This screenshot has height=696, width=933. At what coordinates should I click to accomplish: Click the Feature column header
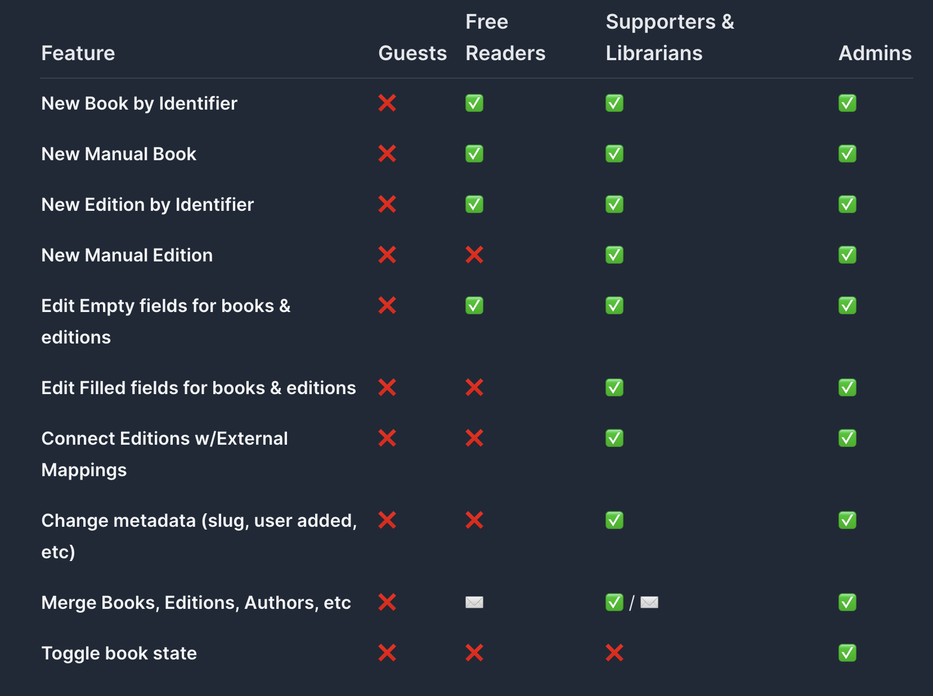coord(78,53)
